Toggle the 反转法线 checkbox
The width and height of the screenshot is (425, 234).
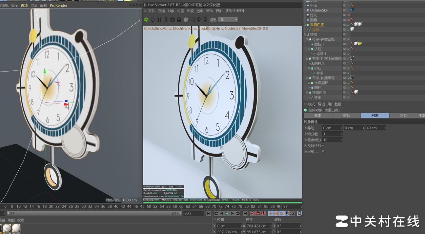(x=323, y=146)
